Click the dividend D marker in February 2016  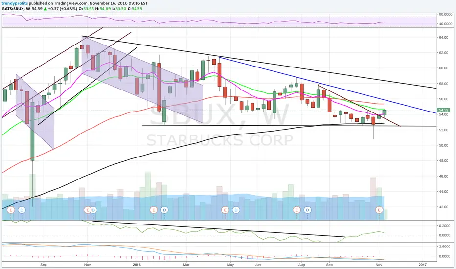coord(164,210)
